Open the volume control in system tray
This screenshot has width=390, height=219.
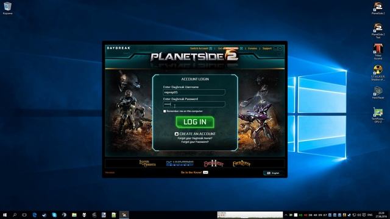pyautogui.click(x=359, y=215)
